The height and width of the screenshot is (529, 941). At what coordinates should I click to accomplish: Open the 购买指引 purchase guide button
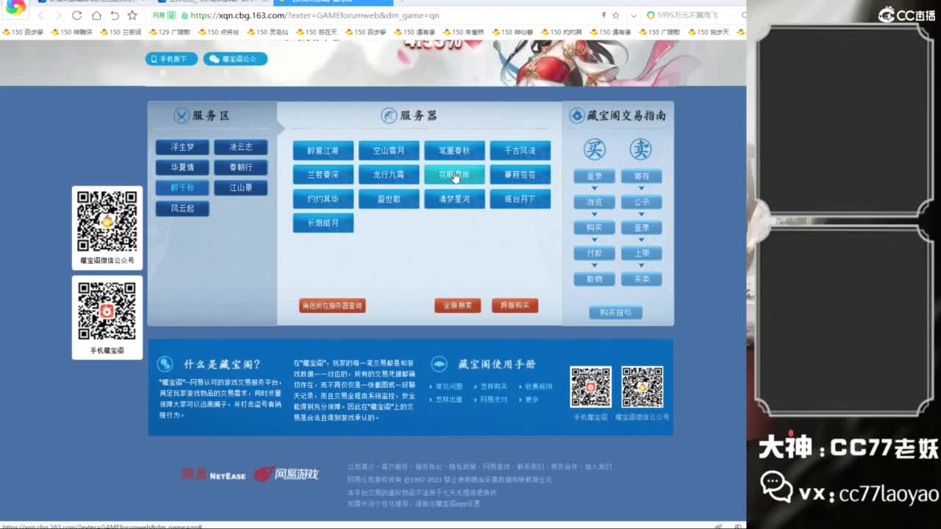[616, 313]
